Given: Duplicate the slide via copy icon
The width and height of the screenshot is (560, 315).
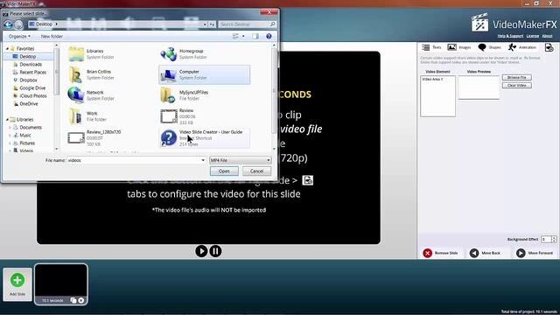Looking at the screenshot, I should point(73,300).
